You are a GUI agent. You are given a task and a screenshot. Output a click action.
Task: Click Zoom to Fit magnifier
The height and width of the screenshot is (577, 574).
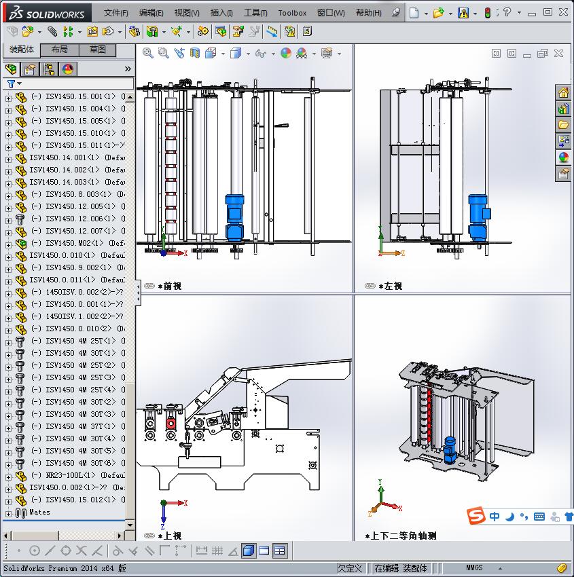point(148,54)
